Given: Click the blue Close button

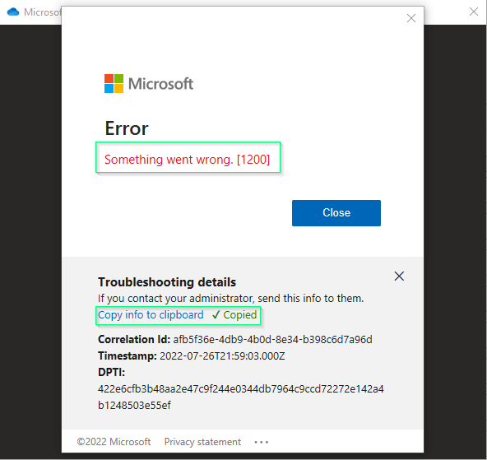Looking at the screenshot, I should pyautogui.click(x=336, y=213).
